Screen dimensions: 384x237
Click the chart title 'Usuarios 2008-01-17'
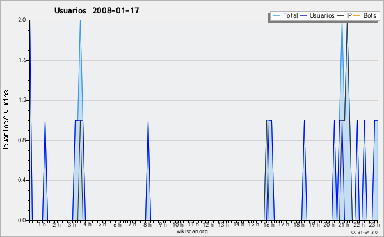tap(97, 10)
